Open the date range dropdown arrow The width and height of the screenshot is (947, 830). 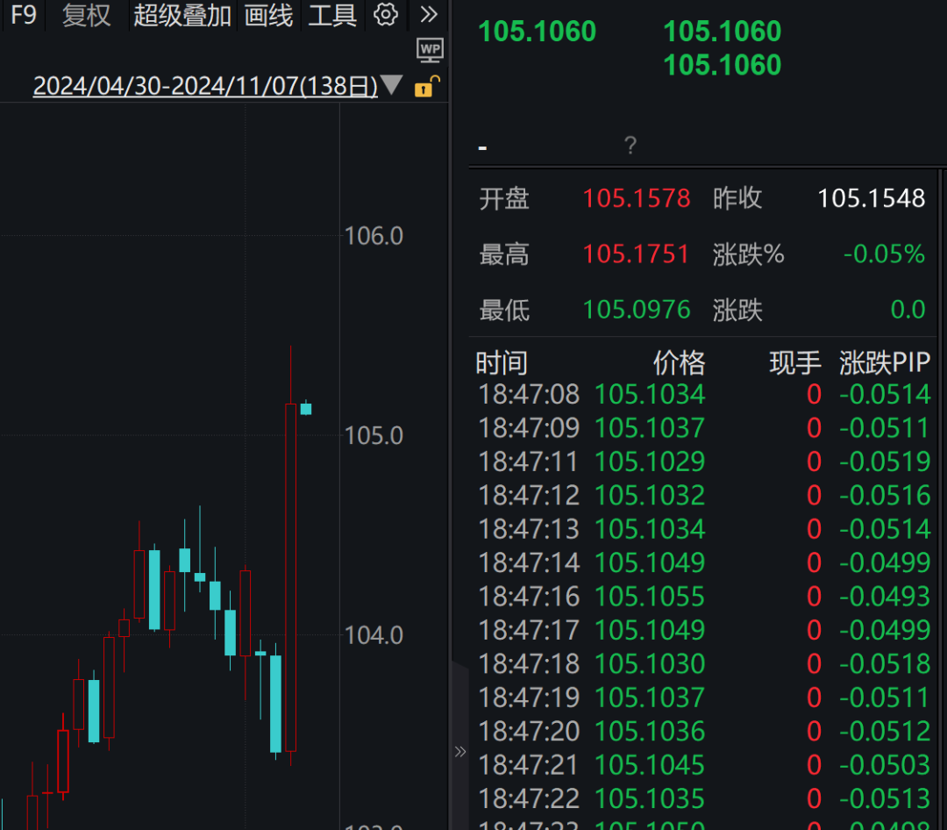coord(389,84)
